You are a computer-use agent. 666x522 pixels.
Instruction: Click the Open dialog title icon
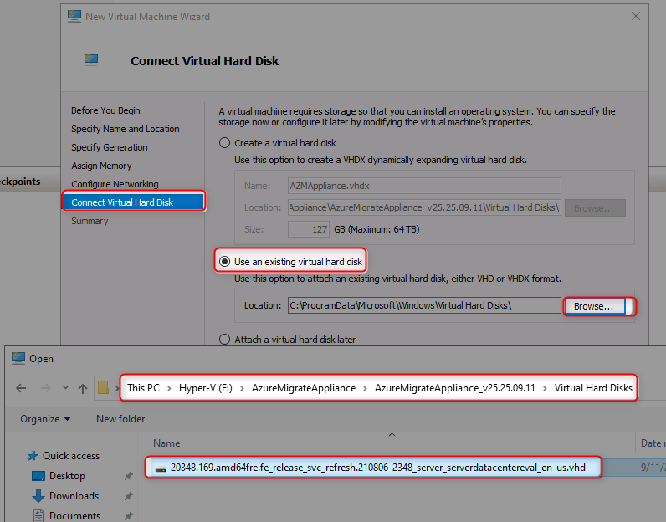pos(18,359)
